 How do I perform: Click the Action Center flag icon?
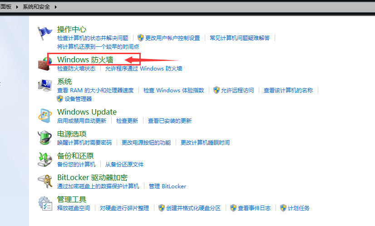click(x=45, y=34)
